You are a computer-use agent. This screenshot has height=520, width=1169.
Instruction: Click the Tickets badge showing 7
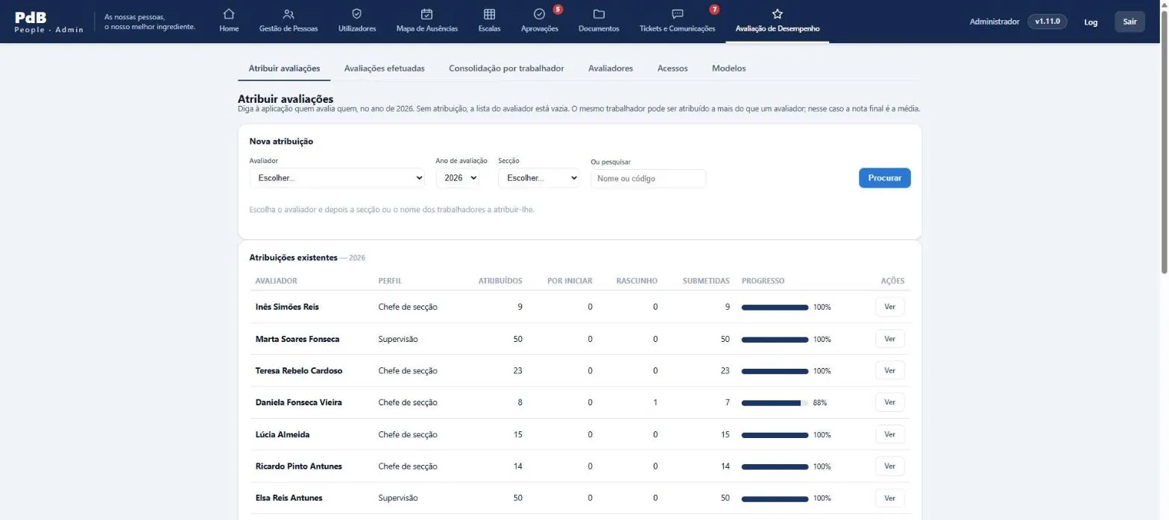(x=714, y=10)
